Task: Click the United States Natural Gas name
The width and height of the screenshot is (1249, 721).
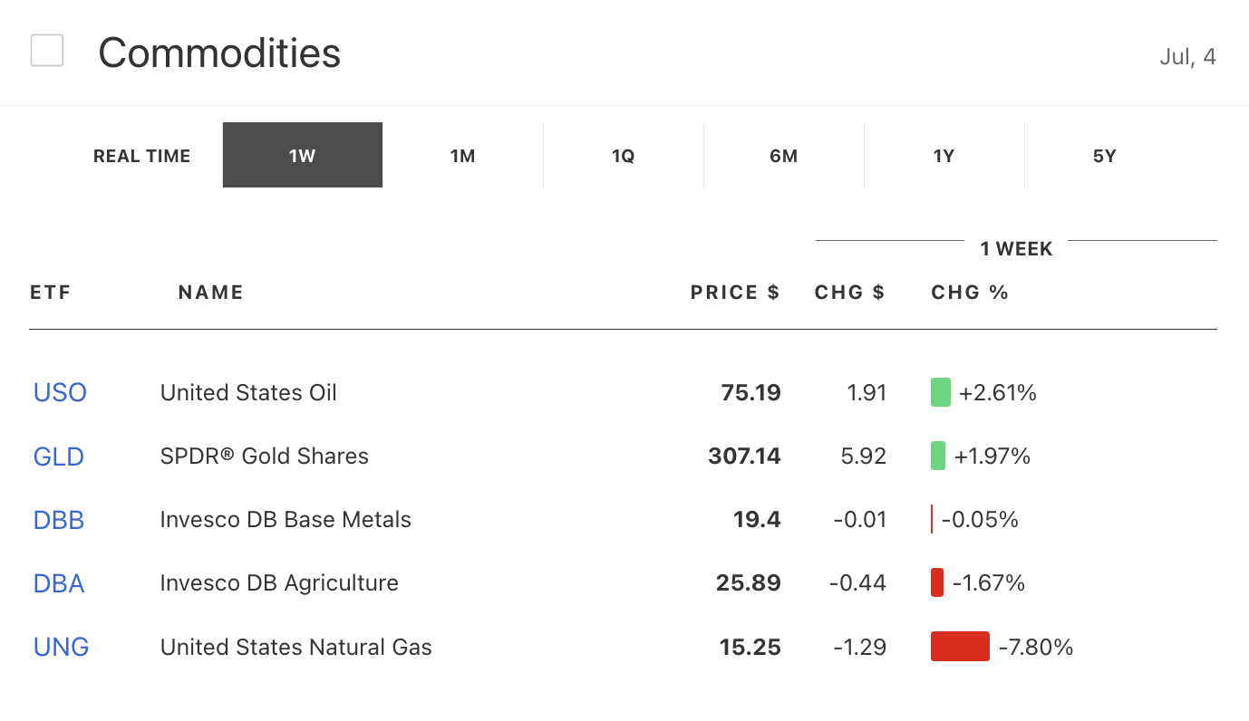Action: pos(296,647)
